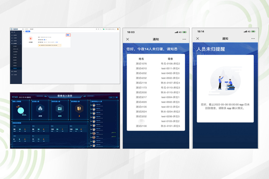This screenshot has width=269, height=179.
Task: Toggle the switch highlighted by the red box
Action: (68, 35)
